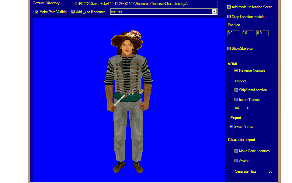
Task: Click the Separate Hats label
Action: point(246,171)
